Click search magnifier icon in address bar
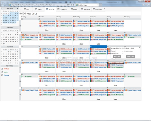This screenshot has width=151, height=121. [x=68, y=5]
